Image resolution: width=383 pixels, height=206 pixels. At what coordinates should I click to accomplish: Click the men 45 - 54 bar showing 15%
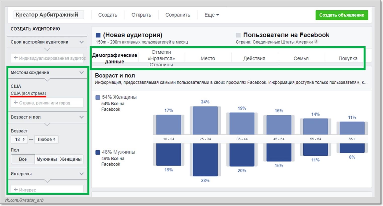click(279, 152)
